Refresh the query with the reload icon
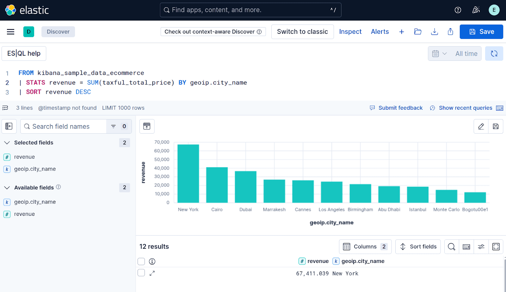The width and height of the screenshot is (506, 292). click(494, 53)
